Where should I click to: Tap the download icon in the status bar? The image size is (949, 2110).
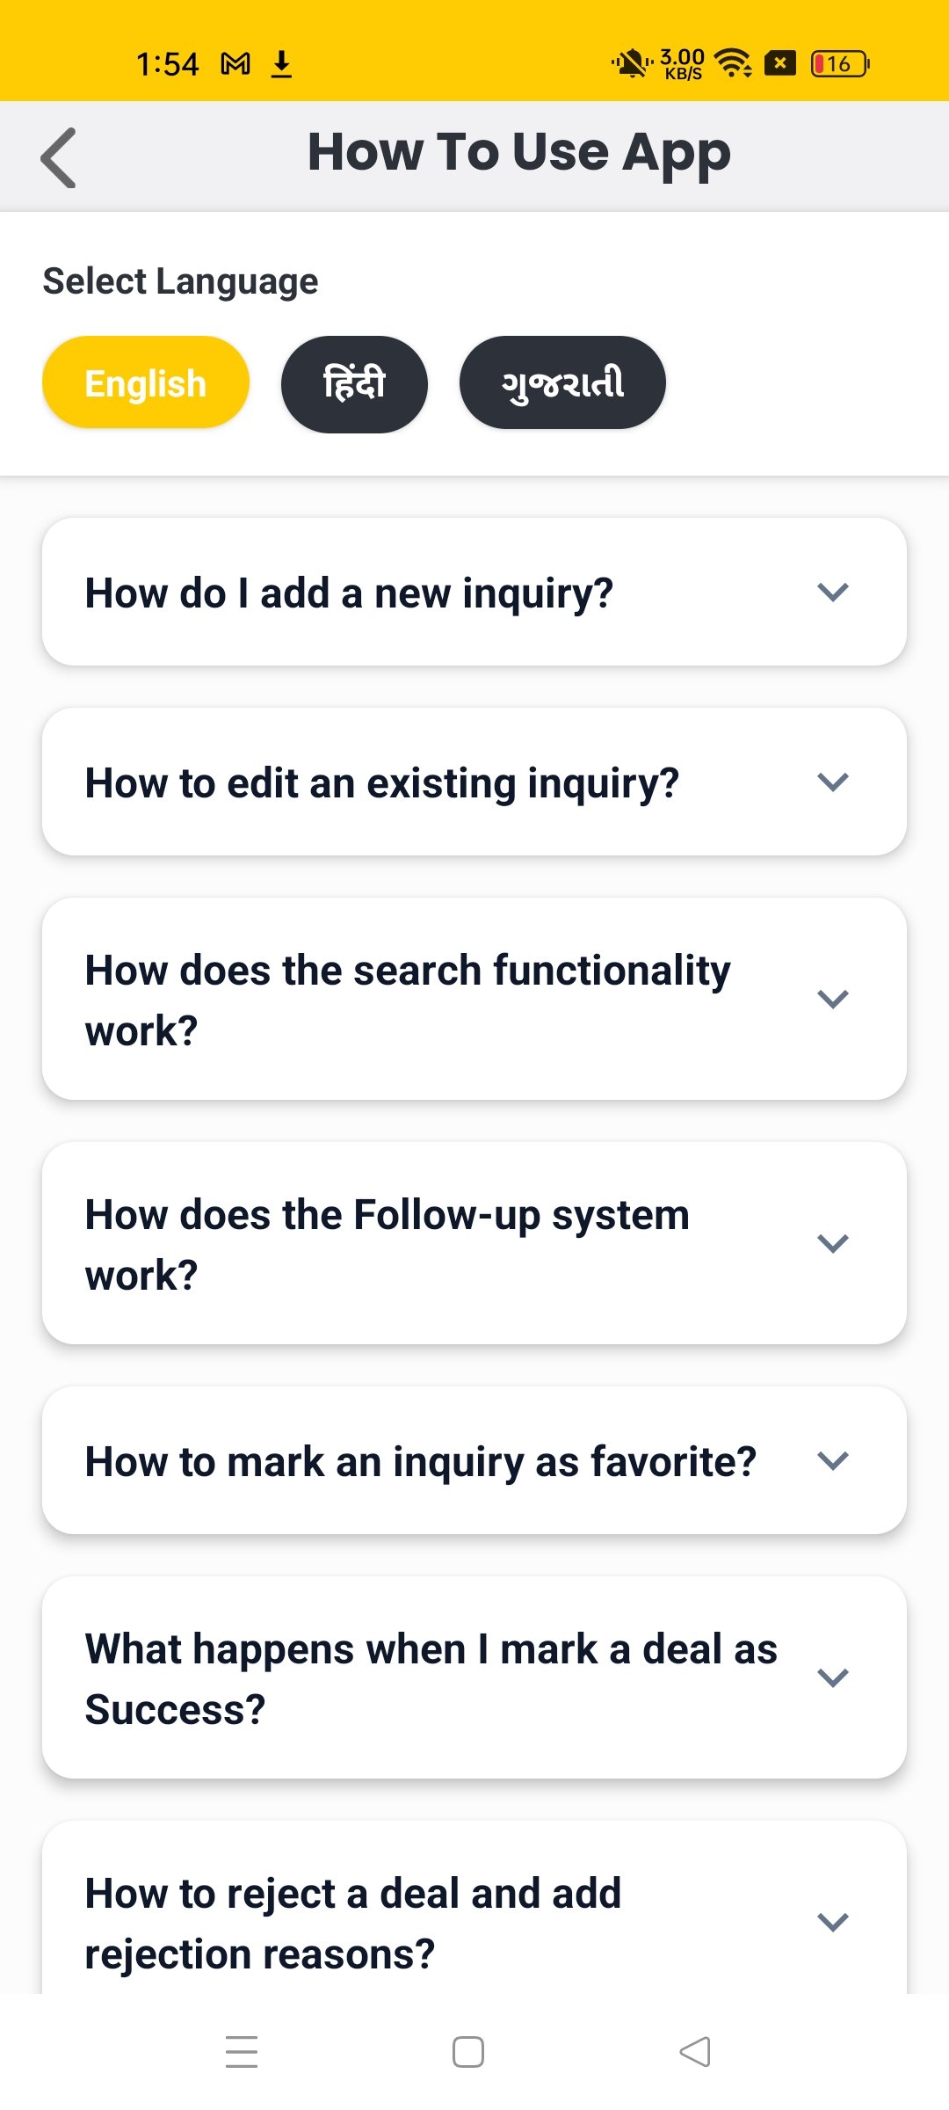point(283,62)
